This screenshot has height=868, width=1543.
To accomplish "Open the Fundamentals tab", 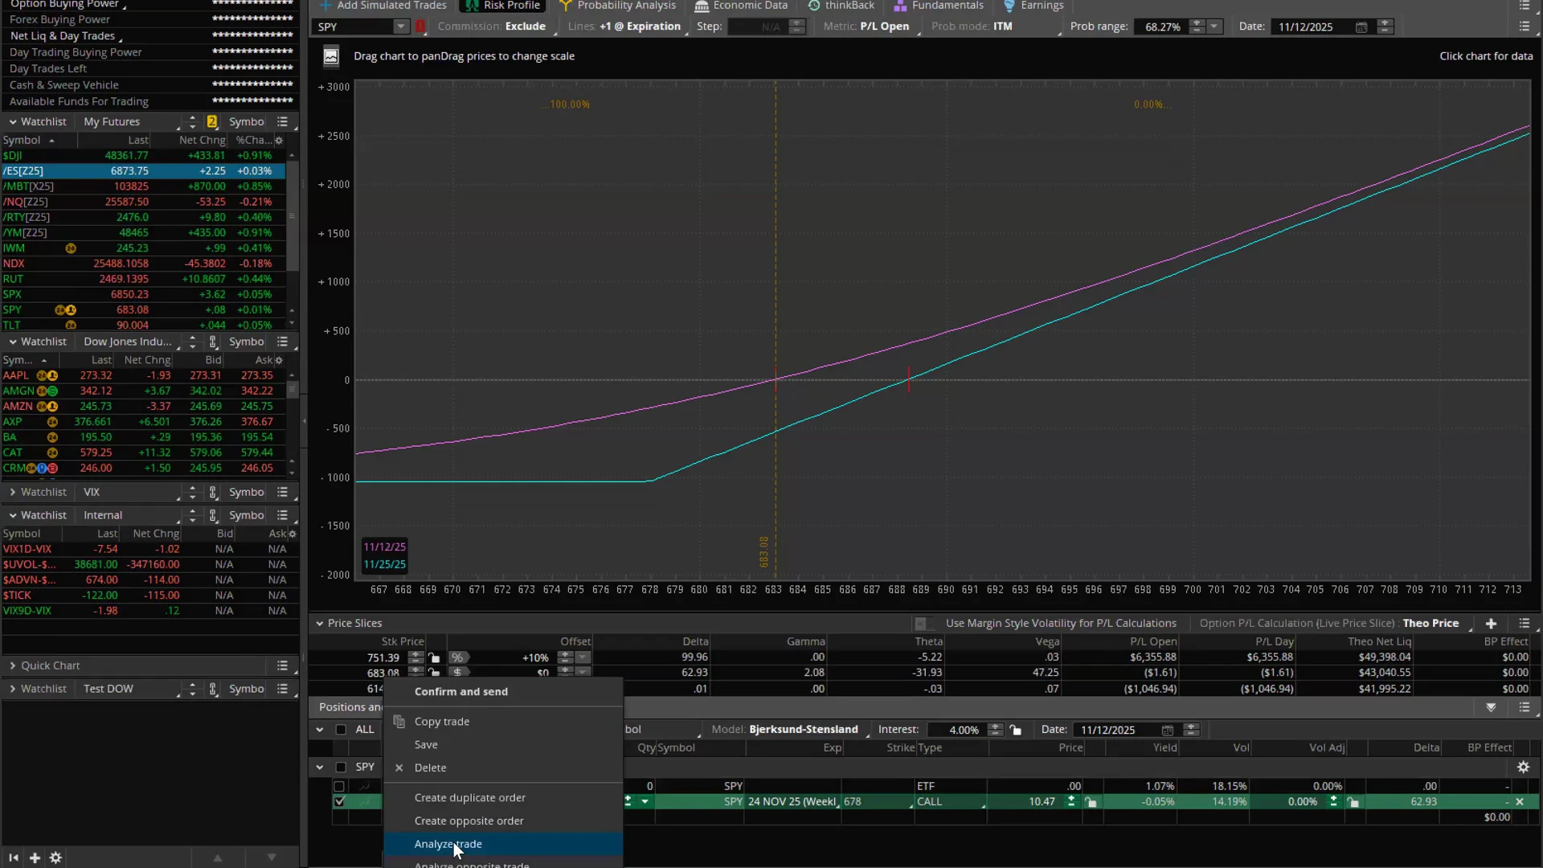I will pos(939,6).
